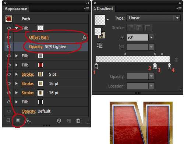The image size is (184, 144).
Task: Click the Reverse Gradient icon
Action: tap(100, 45)
